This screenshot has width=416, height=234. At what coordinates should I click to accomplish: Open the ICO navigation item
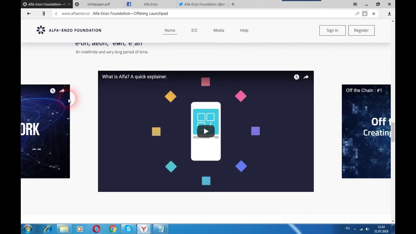[194, 31]
